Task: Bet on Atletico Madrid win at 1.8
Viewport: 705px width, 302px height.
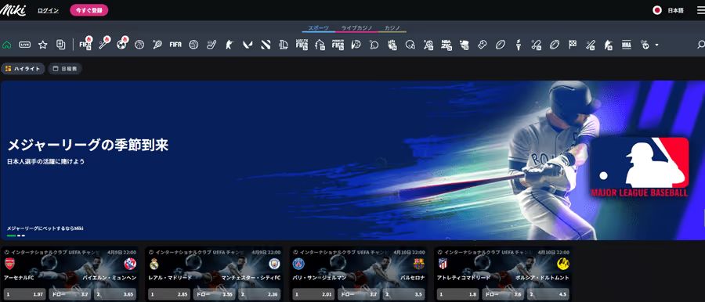Action: tap(457, 295)
